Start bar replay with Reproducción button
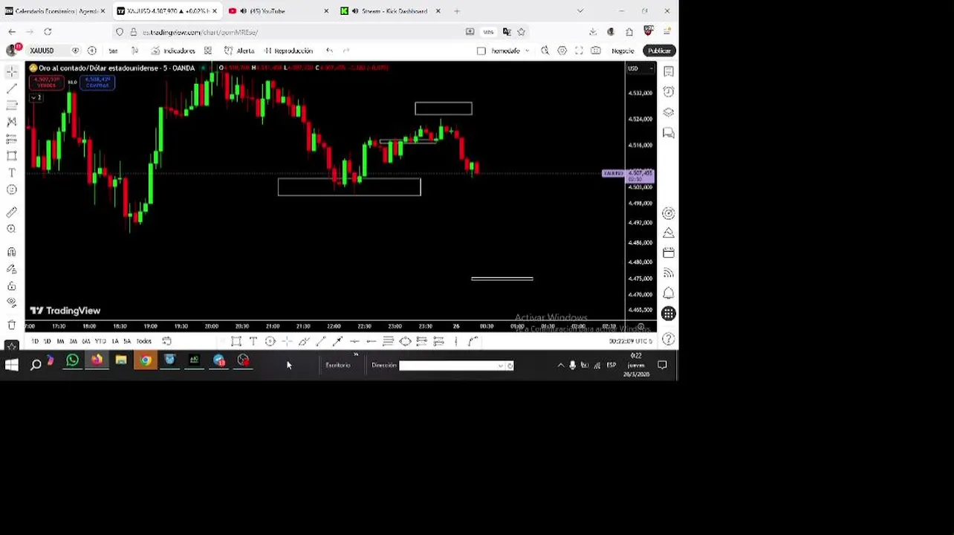The height and width of the screenshot is (535, 954). [288, 51]
